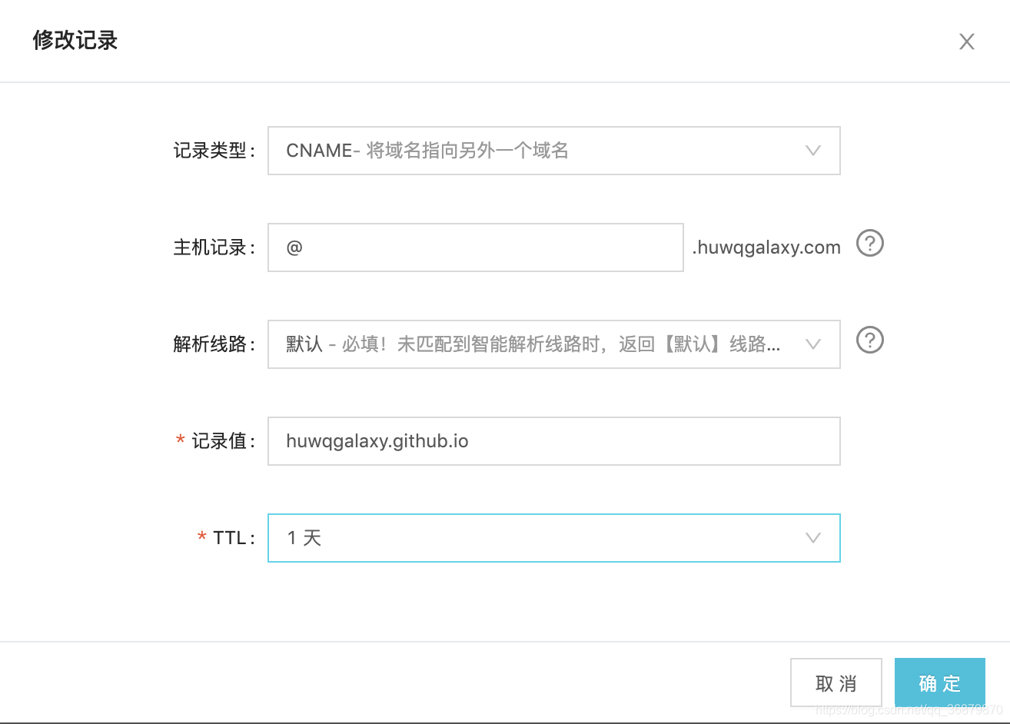
Task: Open the 记录类型 dropdown showing CNAME
Action: tap(553, 151)
